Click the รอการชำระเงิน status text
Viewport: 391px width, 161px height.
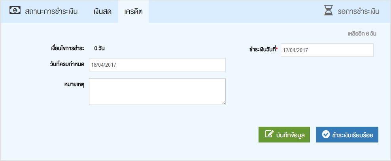coord(359,11)
